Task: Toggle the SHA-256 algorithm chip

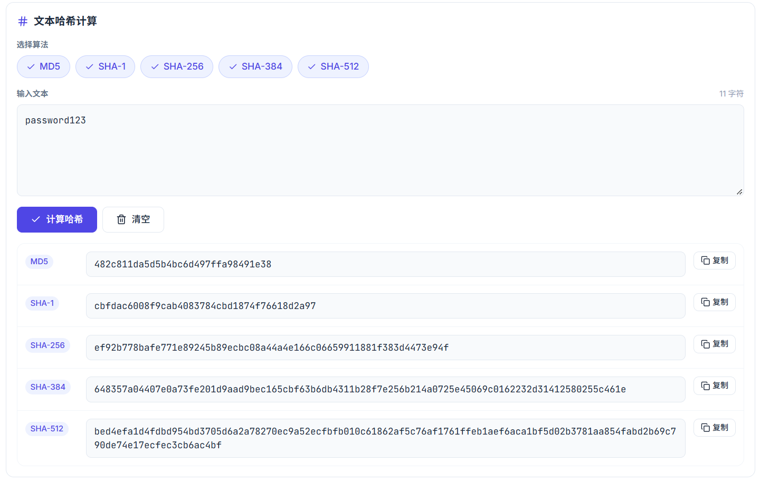Action: (x=177, y=66)
